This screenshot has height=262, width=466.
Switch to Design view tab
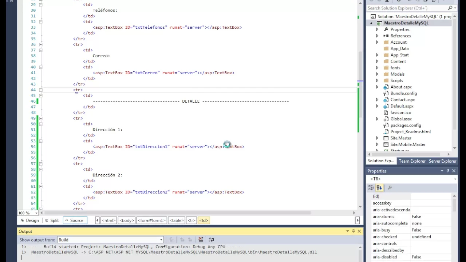29,220
